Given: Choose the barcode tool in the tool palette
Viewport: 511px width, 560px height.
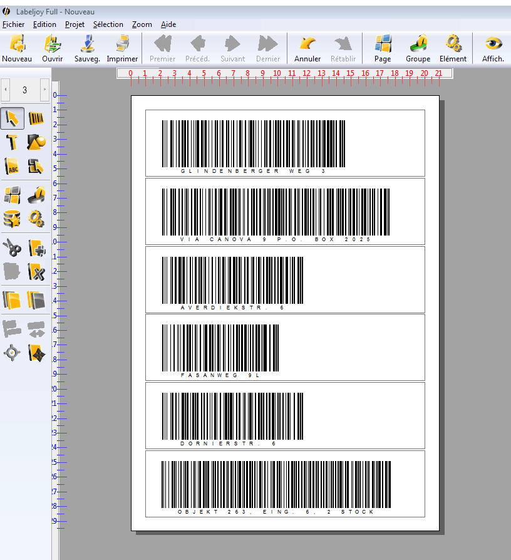Looking at the screenshot, I should tap(36, 118).
